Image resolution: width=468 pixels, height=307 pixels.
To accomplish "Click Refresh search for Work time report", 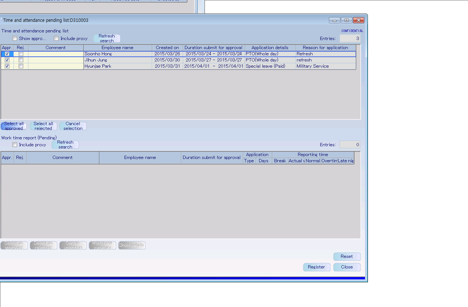I will (65, 145).
